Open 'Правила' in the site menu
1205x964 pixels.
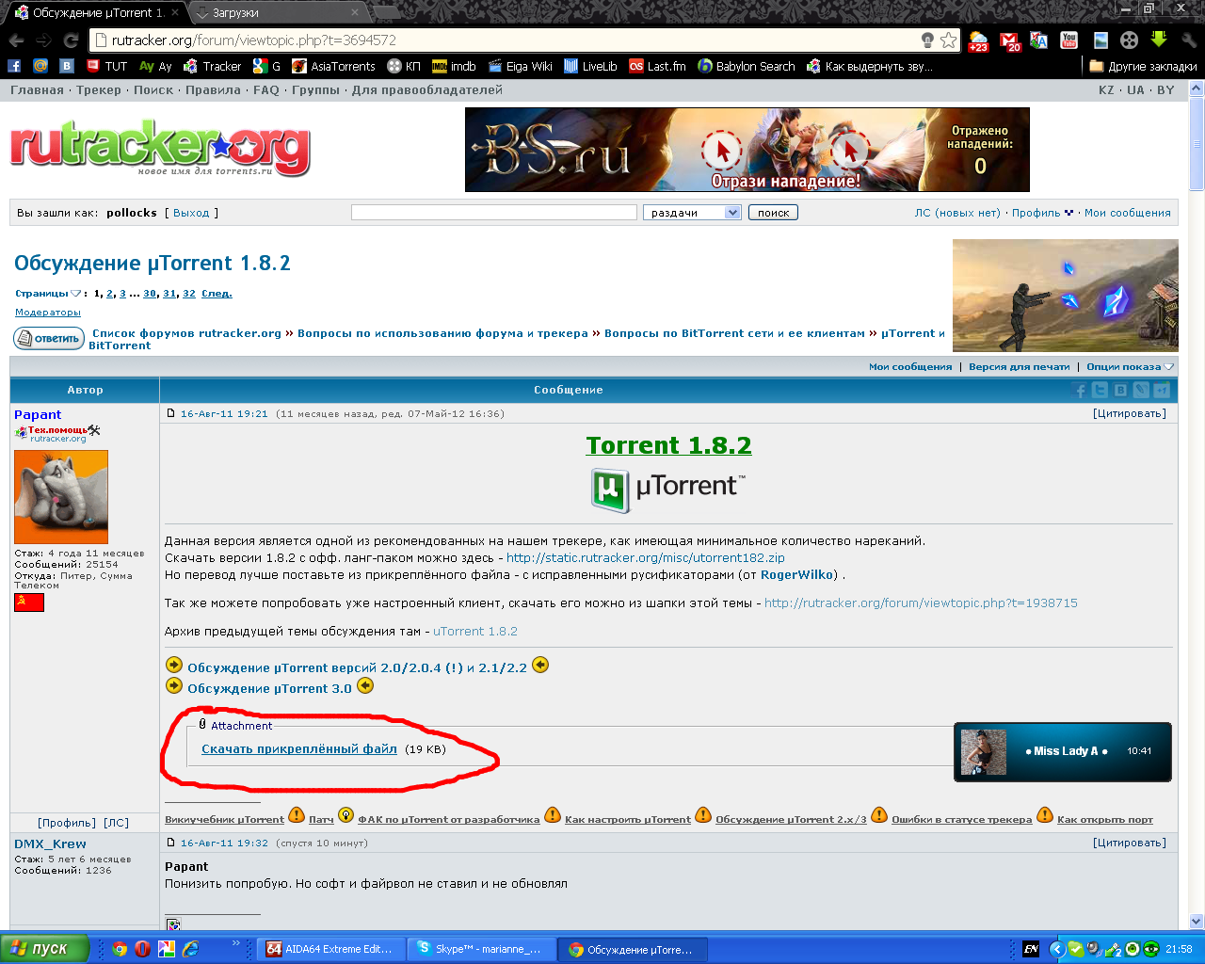(x=213, y=90)
